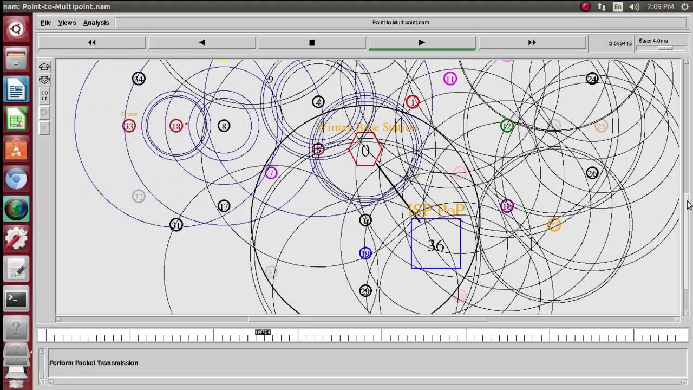Click the Perform Packet Transmission annotation
Viewport: 693px width, 390px height.
(x=94, y=363)
